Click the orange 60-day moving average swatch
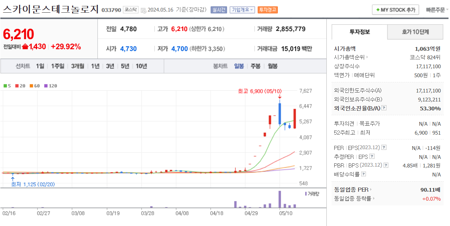Viewport: 450px width, 226px height. tap(32, 86)
